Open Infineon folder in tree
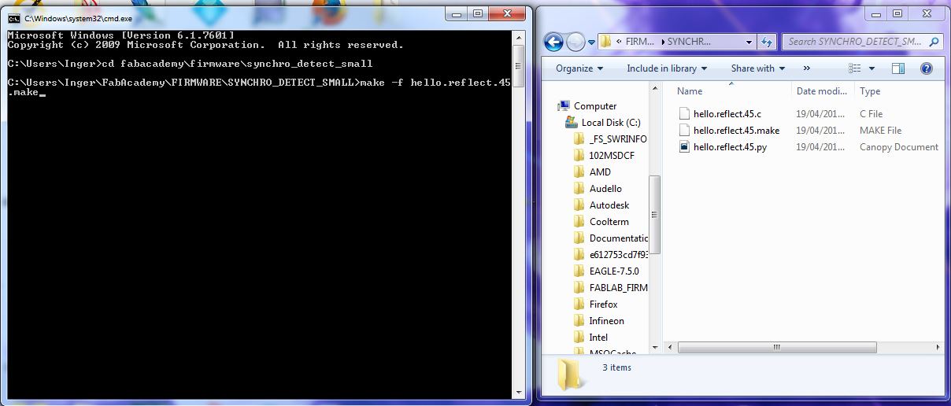This screenshot has width=951, height=406. click(x=607, y=321)
